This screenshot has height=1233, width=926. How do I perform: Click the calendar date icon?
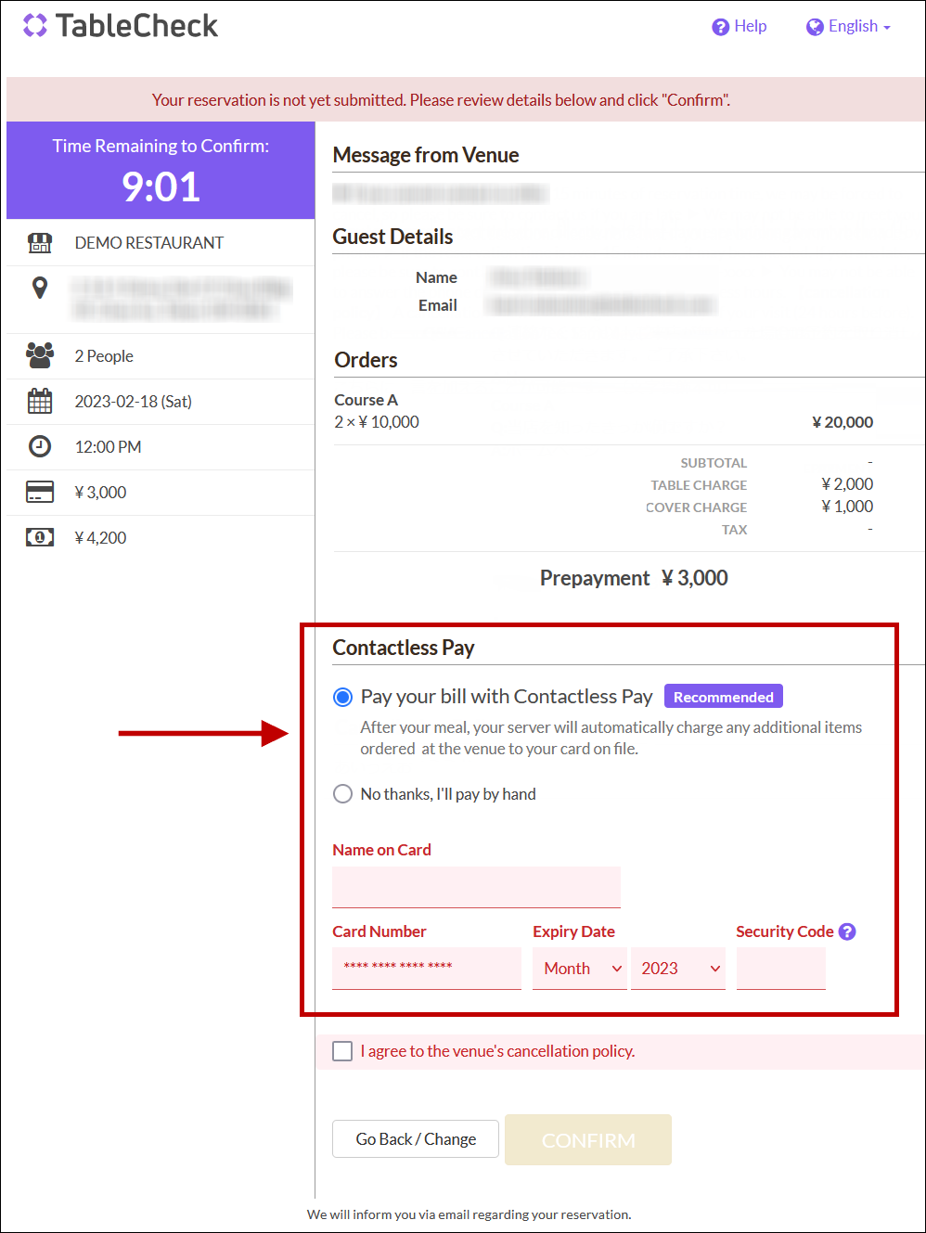[x=40, y=402]
